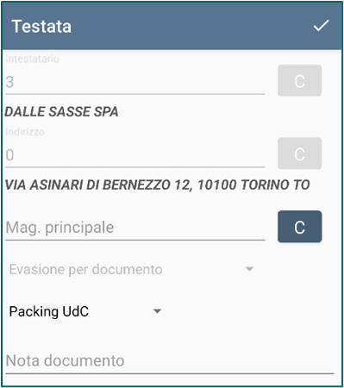
Task: Confirm the Testata form with the checkmark
Action: pyautogui.click(x=321, y=26)
